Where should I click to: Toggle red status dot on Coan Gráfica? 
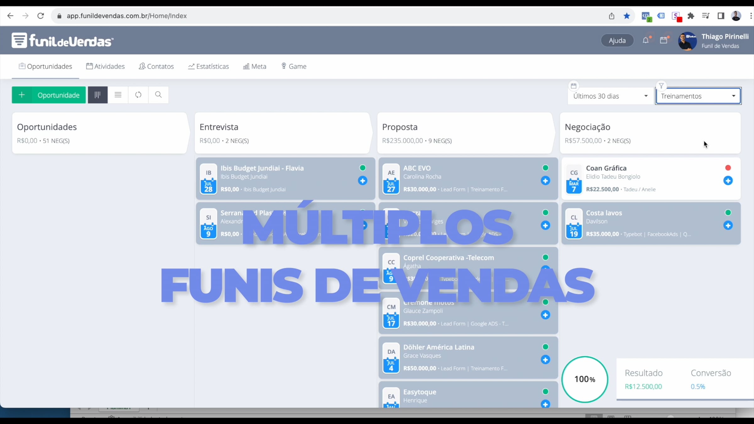[728, 168]
